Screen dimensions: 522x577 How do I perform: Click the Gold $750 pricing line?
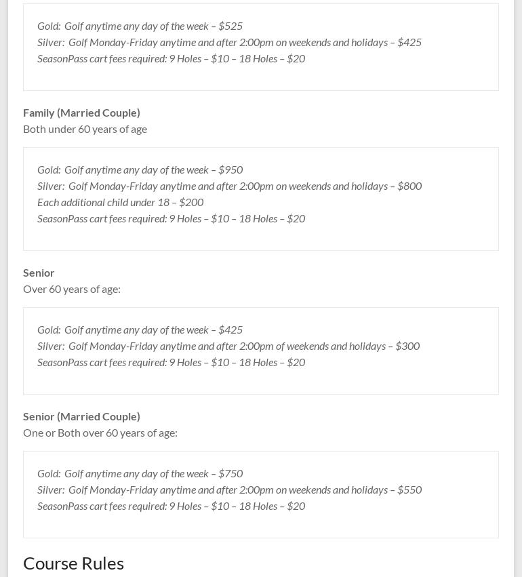pyautogui.click(x=140, y=473)
